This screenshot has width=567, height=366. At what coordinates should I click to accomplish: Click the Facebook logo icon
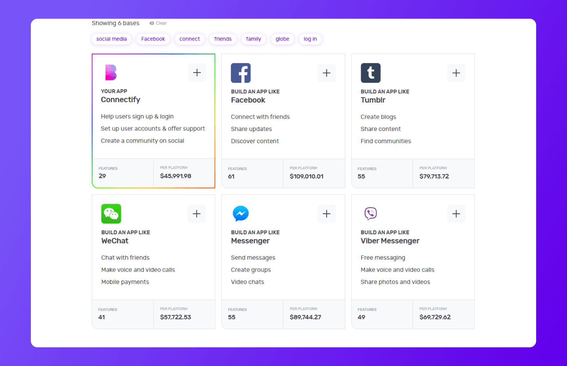tap(241, 73)
